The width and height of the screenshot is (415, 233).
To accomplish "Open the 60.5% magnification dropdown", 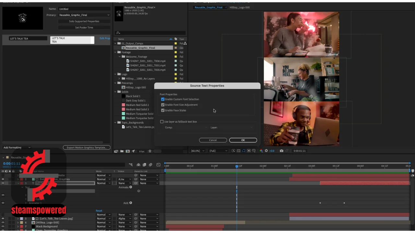I will [198, 151].
